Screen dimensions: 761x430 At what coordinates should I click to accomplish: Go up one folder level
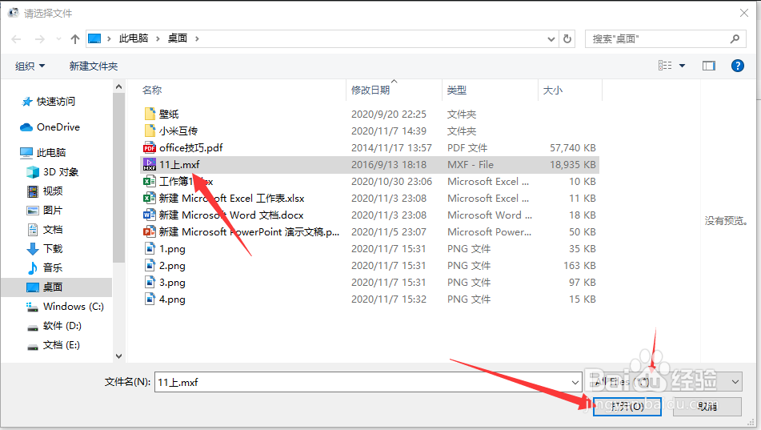pos(74,39)
